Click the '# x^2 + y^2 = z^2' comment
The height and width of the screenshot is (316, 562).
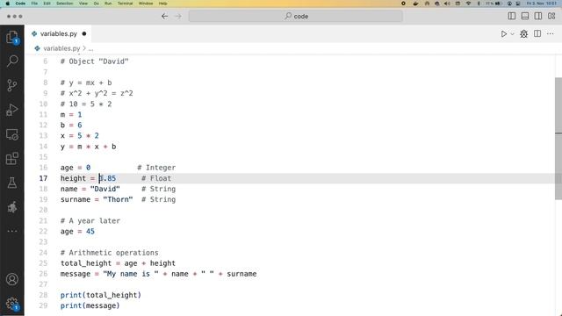point(97,93)
